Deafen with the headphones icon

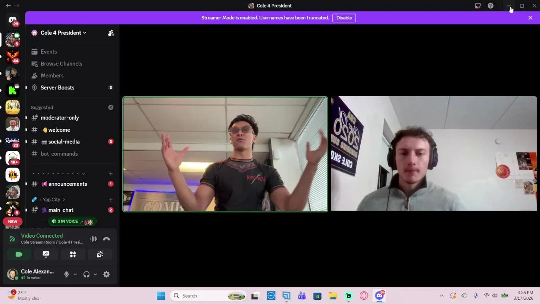86,274
